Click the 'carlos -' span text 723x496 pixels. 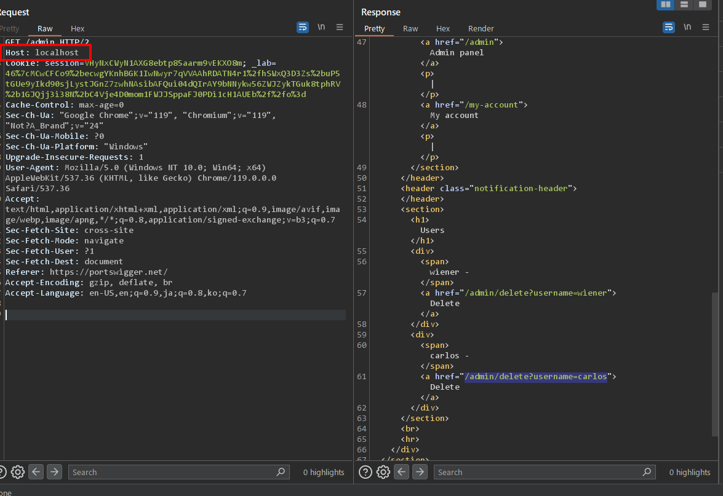tap(450, 356)
